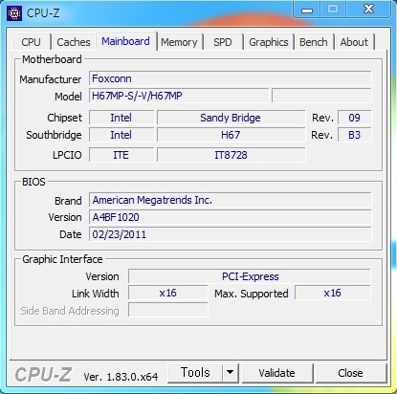Switch to the Bench tab
397x394 pixels.
314,42
